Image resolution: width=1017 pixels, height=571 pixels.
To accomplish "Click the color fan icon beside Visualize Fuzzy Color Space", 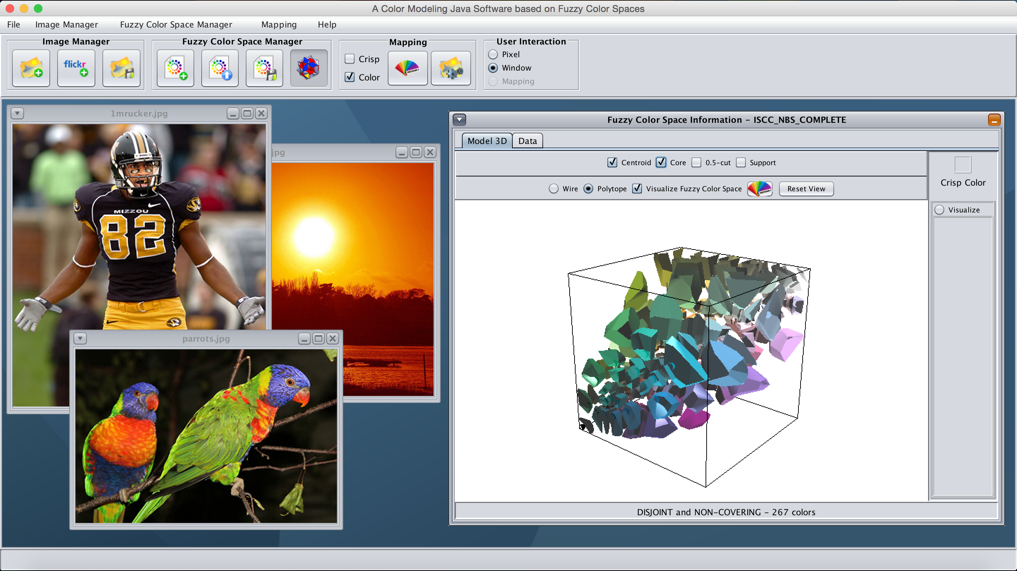I will click(760, 188).
